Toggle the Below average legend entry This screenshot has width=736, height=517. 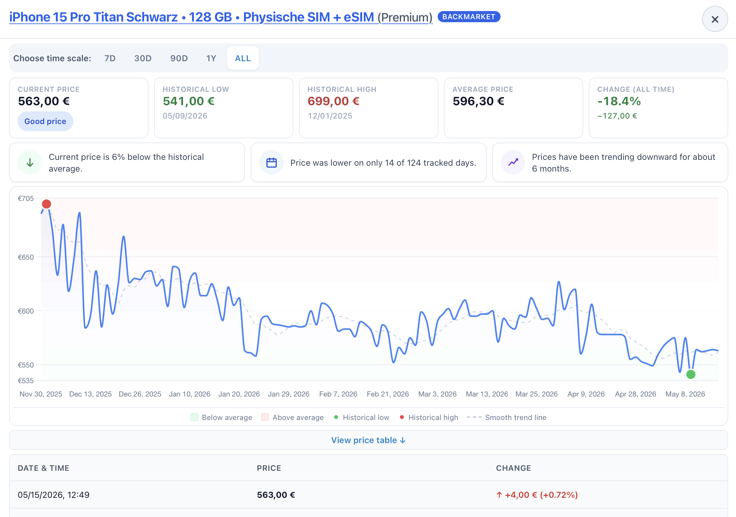click(x=221, y=417)
